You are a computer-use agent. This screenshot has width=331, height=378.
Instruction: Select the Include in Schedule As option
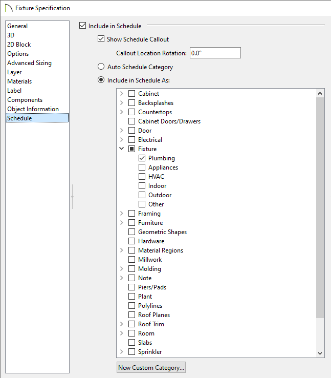[101, 80]
